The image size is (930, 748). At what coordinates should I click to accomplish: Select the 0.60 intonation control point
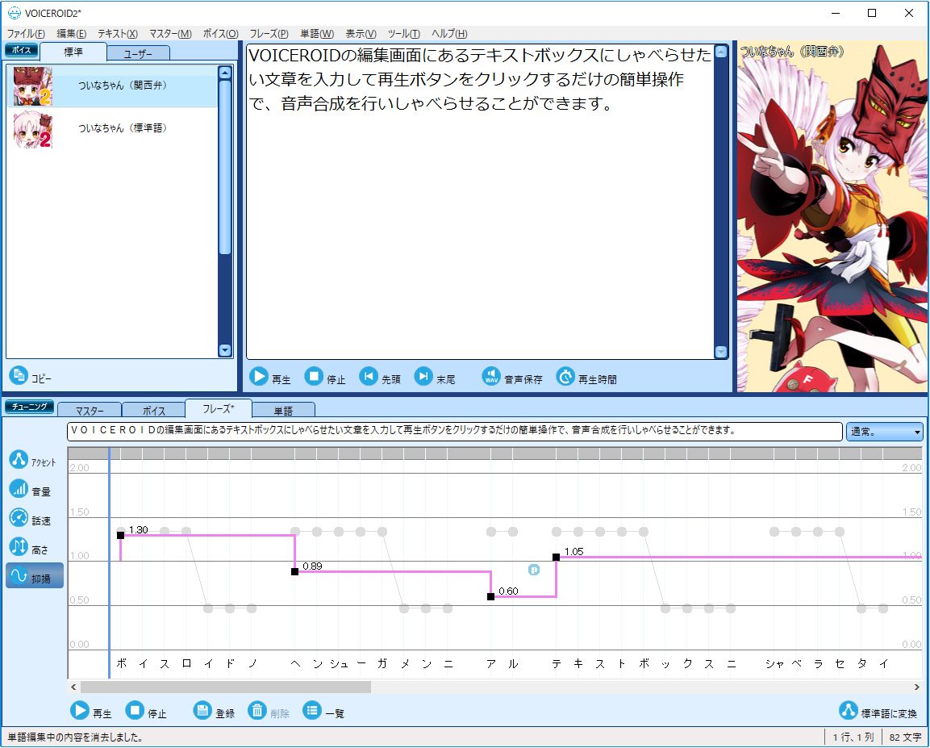(490, 597)
